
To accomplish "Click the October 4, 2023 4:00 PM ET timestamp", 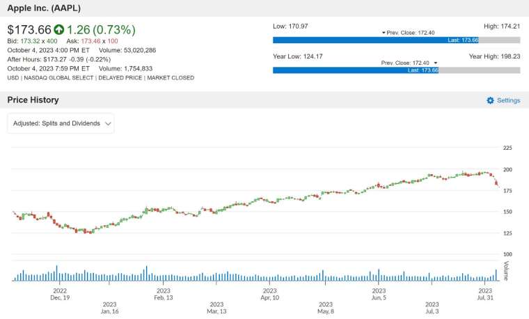I will [x=48, y=50].
